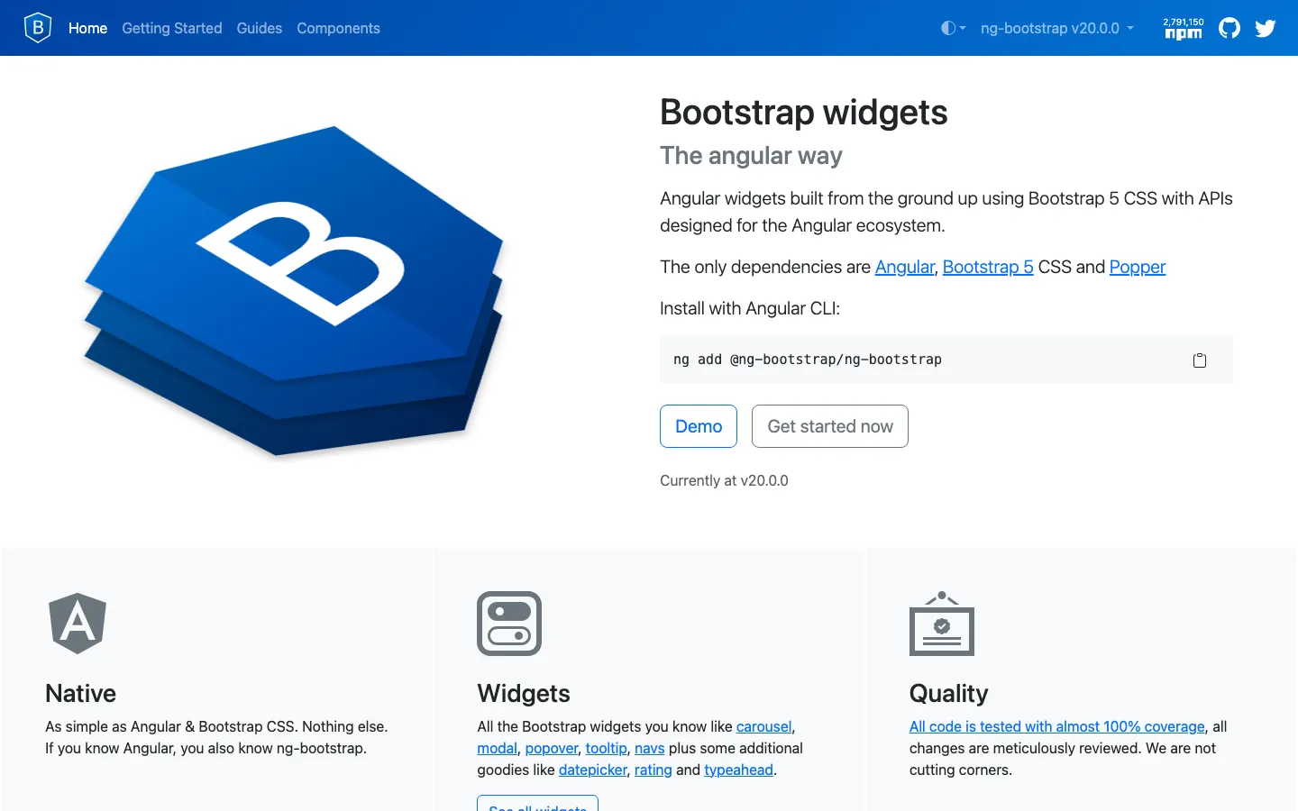This screenshot has height=811, width=1298.
Task: Open the rating widget link
Action: tap(653, 770)
